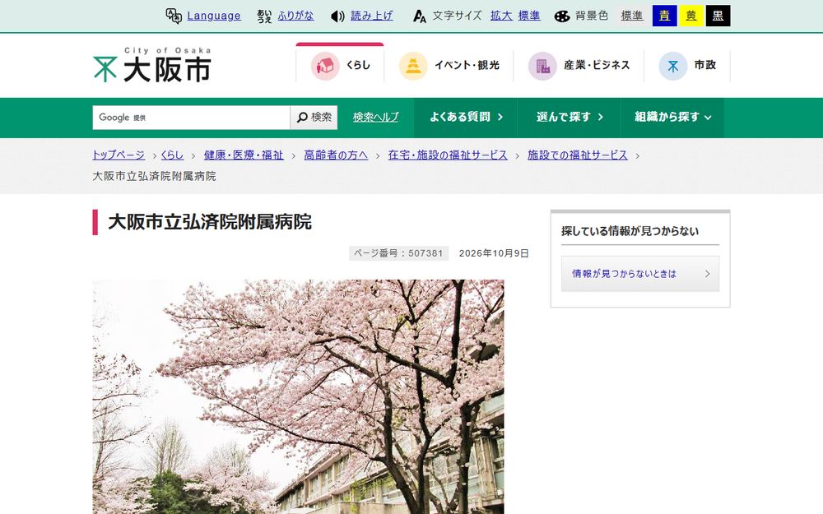823x514 pixels.
Task: Open the くらし tab
Action: point(340,64)
